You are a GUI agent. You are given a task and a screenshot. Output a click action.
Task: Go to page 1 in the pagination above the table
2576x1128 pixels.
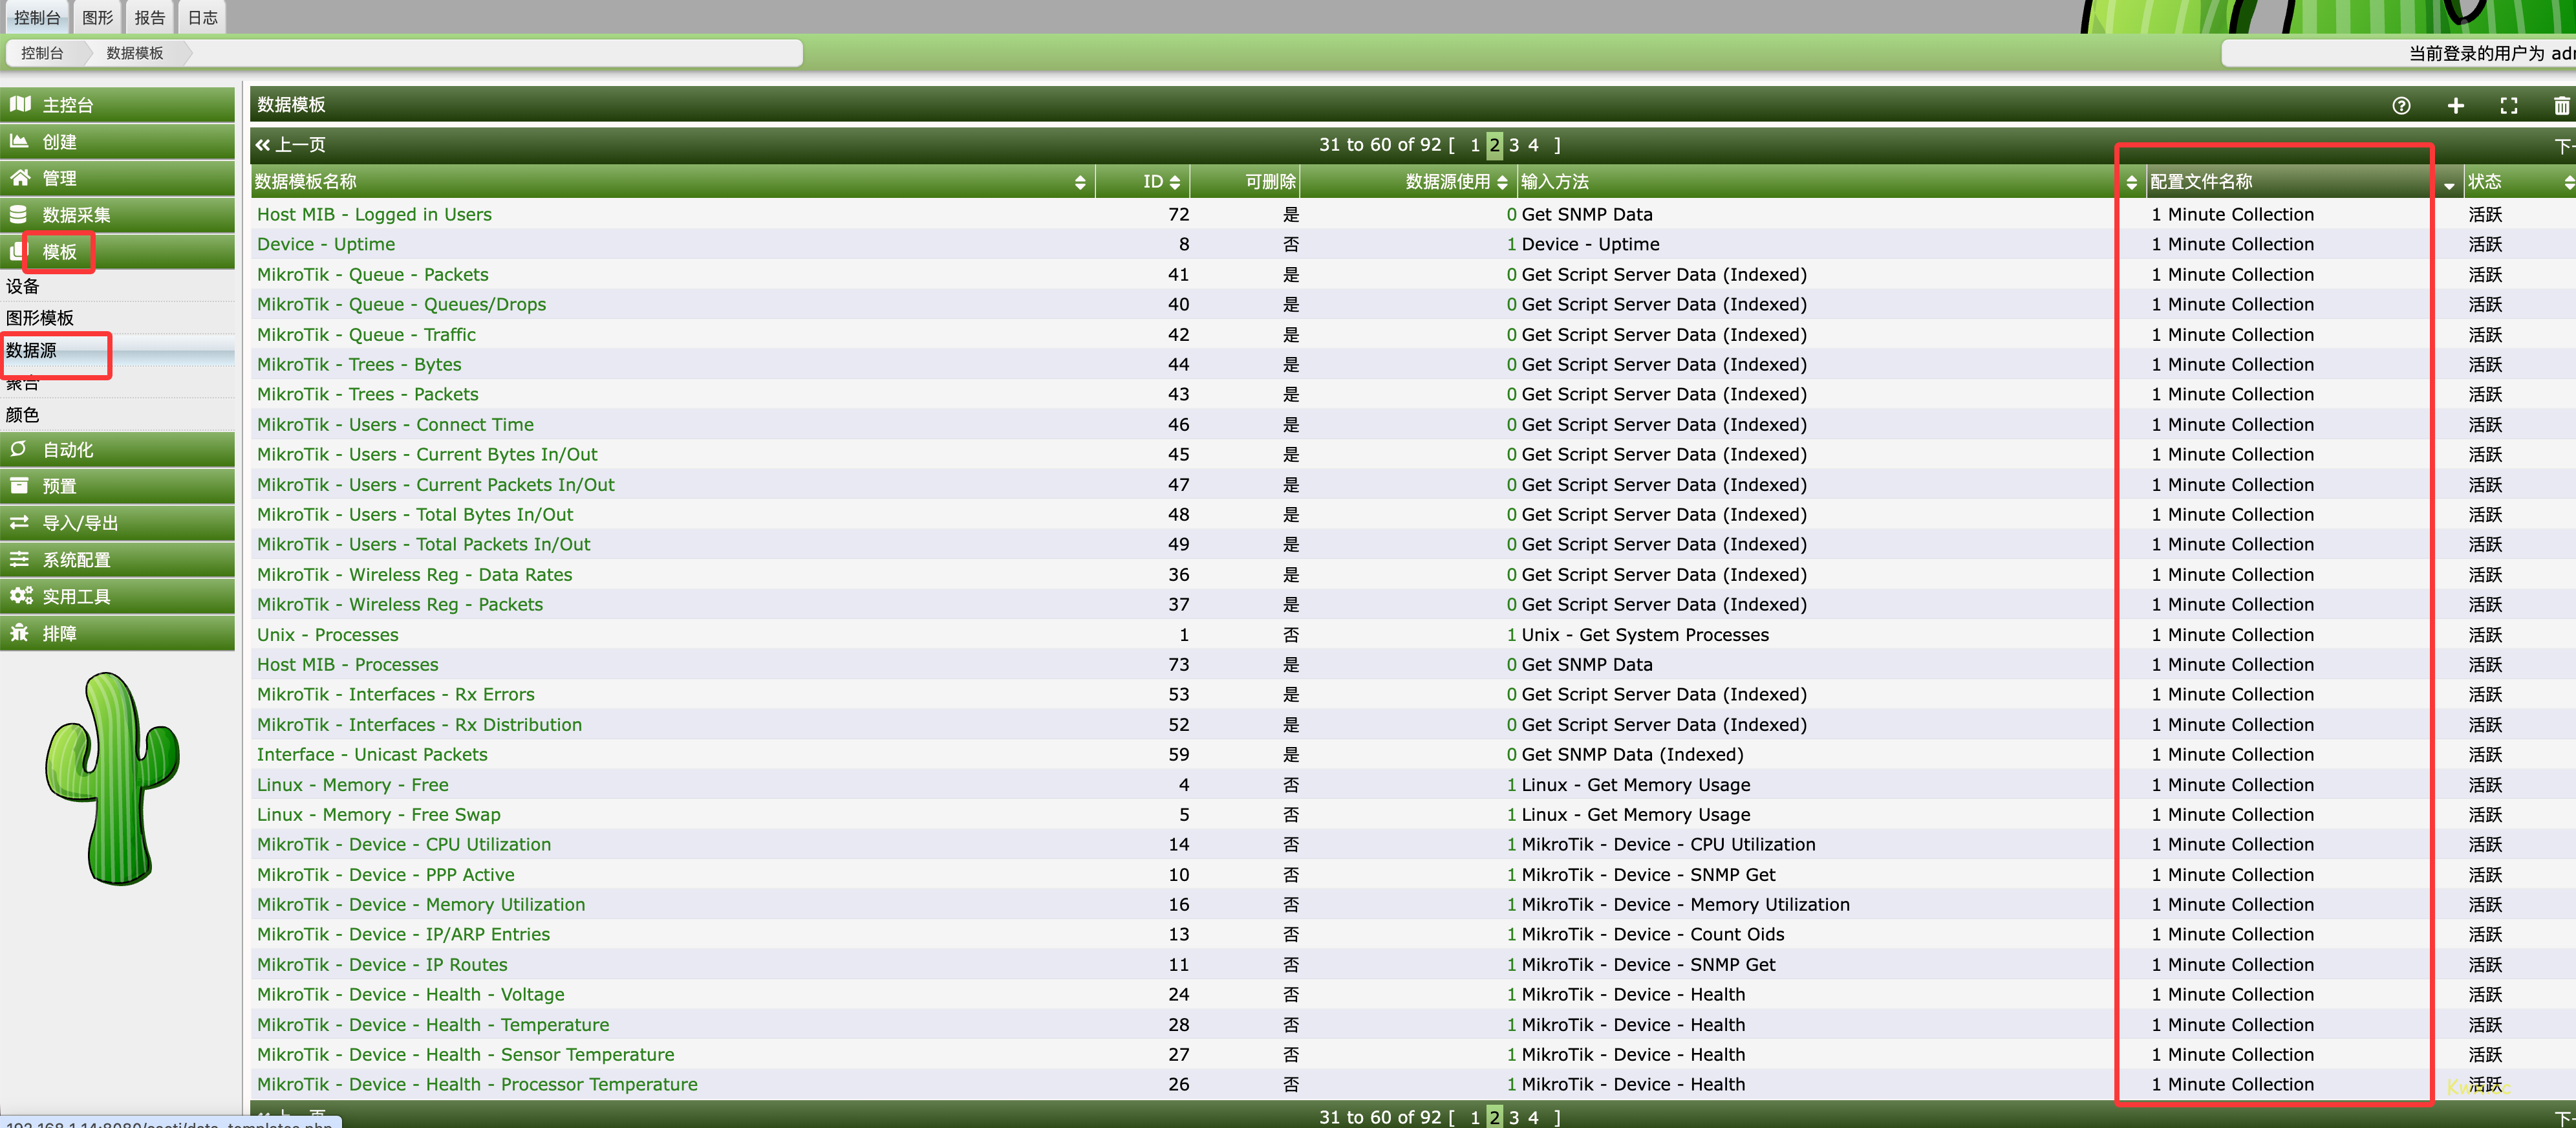pos(1475,145)
